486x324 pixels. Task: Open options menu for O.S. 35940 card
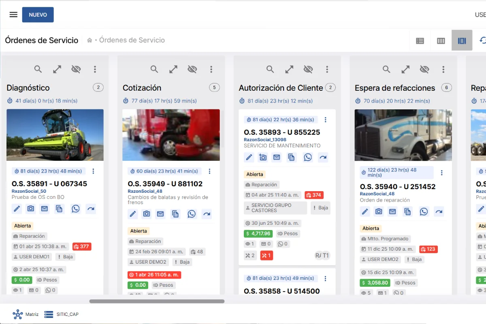(442, 173)
